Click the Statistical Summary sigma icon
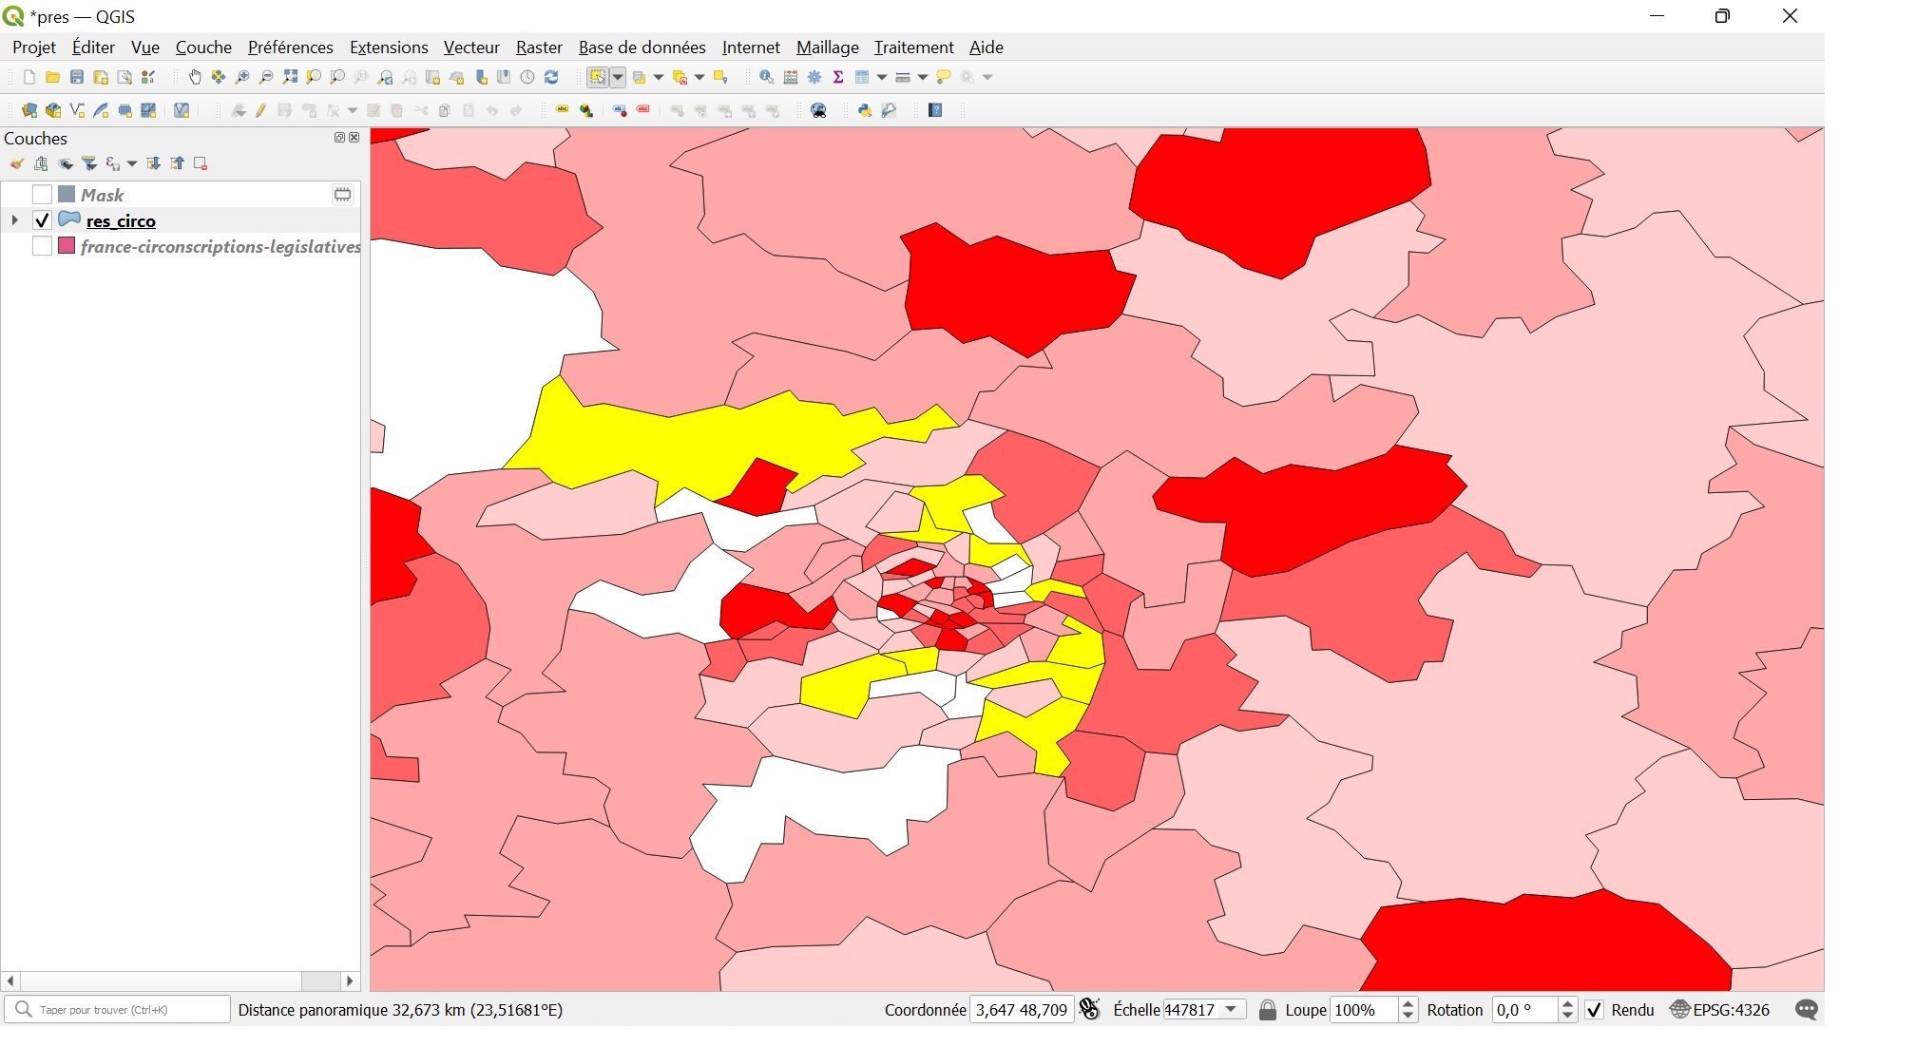Screen dimensions: 1916x1047 838,77
